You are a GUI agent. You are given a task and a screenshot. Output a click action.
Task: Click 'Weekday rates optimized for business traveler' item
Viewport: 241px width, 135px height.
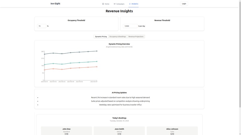[x=120, y=105]
